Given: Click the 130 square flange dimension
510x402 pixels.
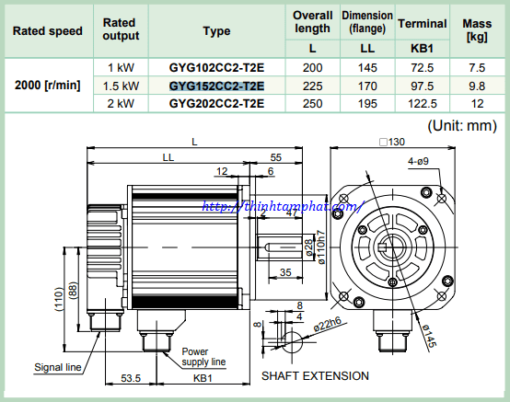Looking at the screenshot, I should click(392, 142).
